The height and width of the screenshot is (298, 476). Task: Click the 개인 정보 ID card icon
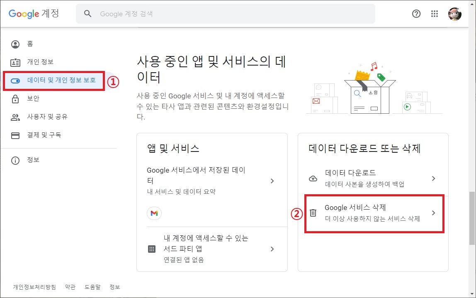tap(15, 63)
